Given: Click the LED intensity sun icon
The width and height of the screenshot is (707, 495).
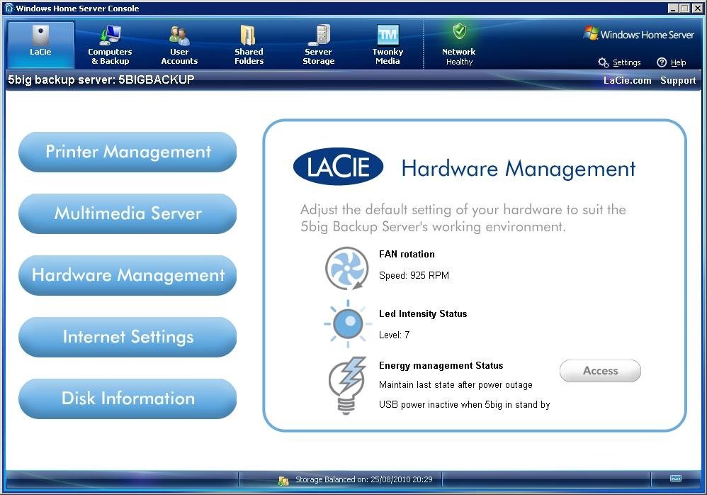Looking at the screenshot, I should [348, 323].
